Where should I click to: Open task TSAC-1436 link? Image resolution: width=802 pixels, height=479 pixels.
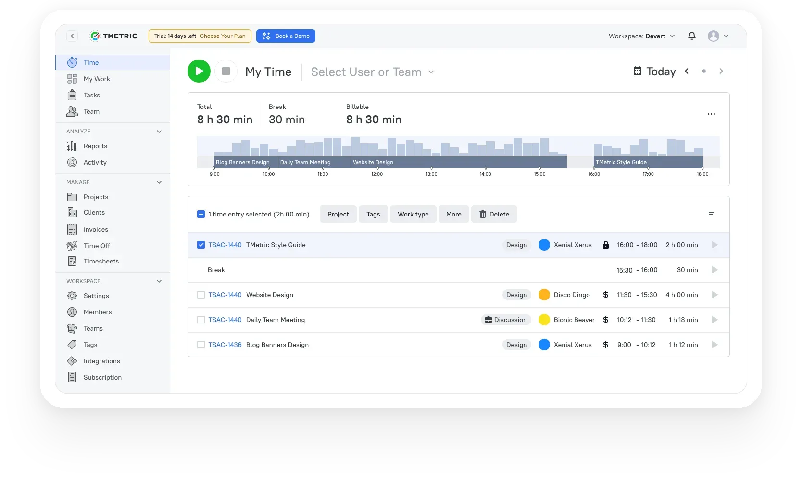226,345
